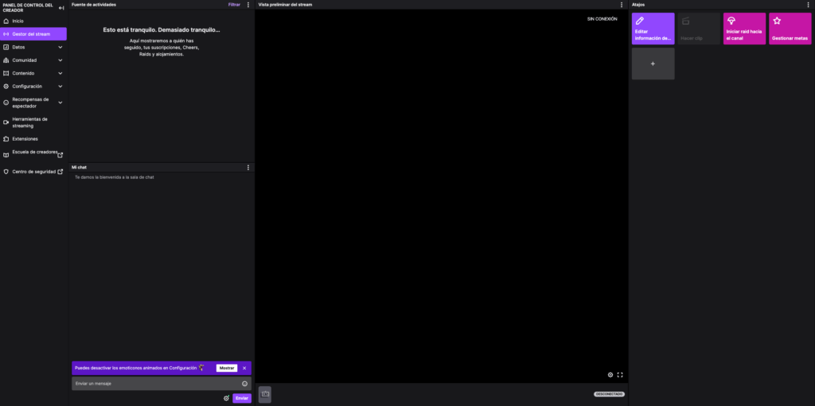Click the Escuela de creadores book icon
The image size is (815, 406).
tap(6, 155)
